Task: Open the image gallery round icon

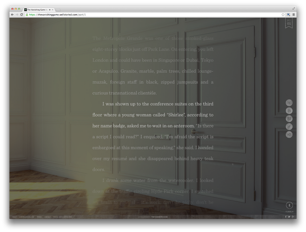Action: click(289, 119)
